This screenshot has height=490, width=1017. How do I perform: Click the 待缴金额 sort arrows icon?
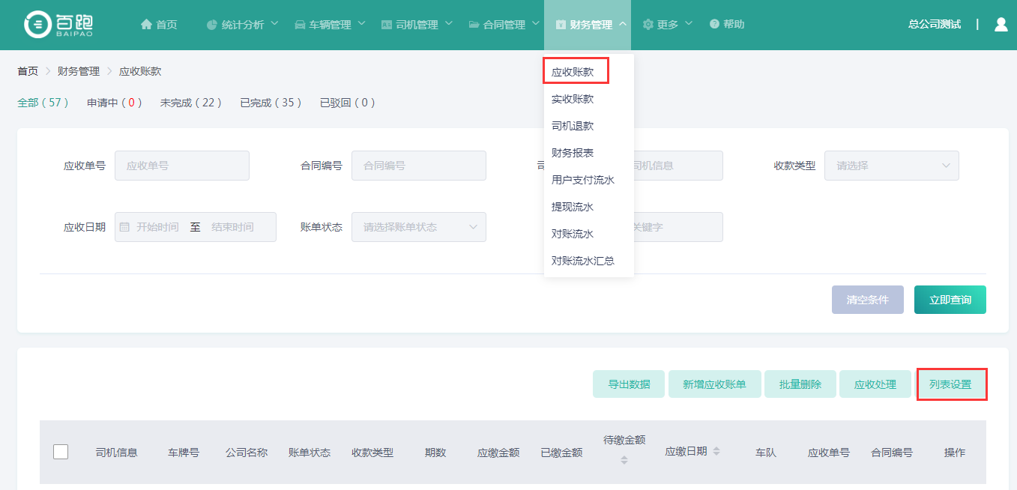point(624,460)
